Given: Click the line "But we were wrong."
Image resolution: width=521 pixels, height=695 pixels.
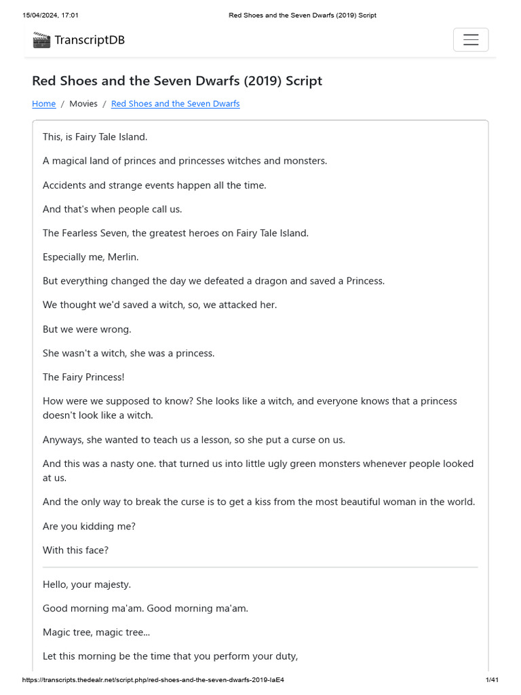Looking at the screenshot, I should pyautogui.click(x=87, y=329).
